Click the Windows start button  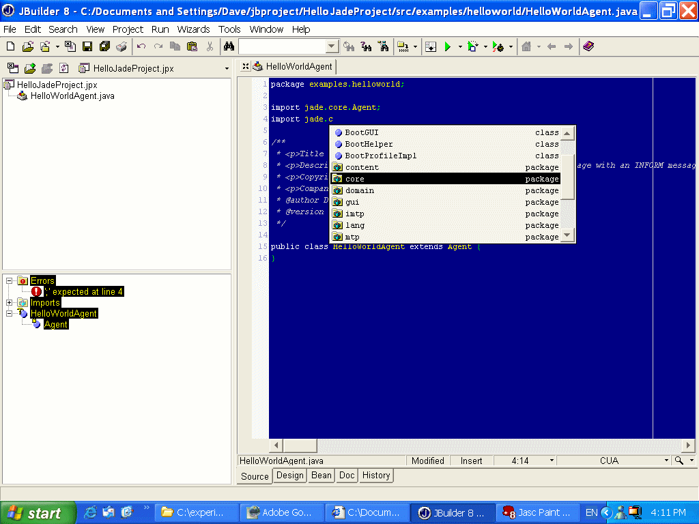tap(35, 512)
